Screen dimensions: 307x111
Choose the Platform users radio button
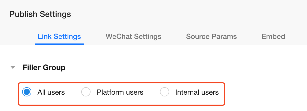(x=86, y=92)
